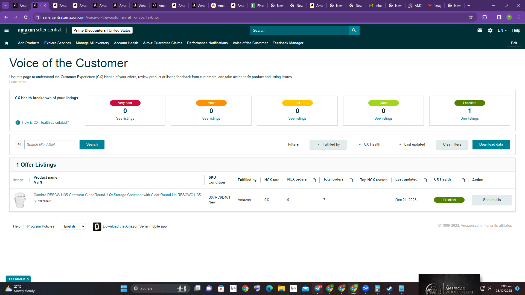Open the Windows Start menu

(x=124, y=288)
